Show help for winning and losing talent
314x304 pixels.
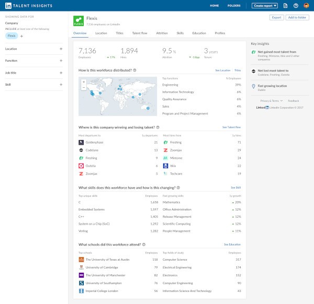coord(158,127)
